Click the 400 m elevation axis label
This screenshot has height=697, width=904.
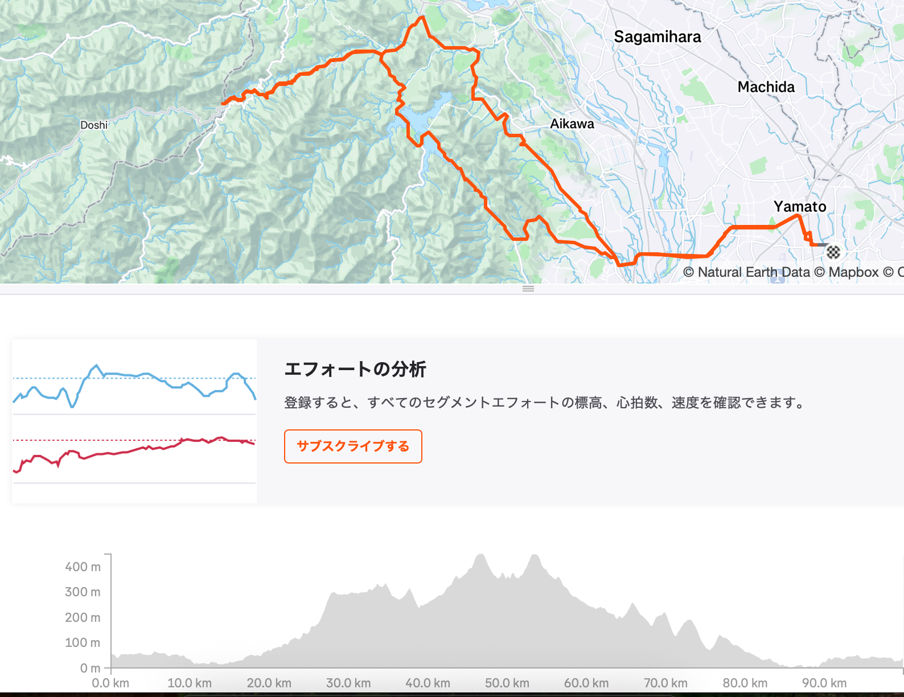(83, 567)
